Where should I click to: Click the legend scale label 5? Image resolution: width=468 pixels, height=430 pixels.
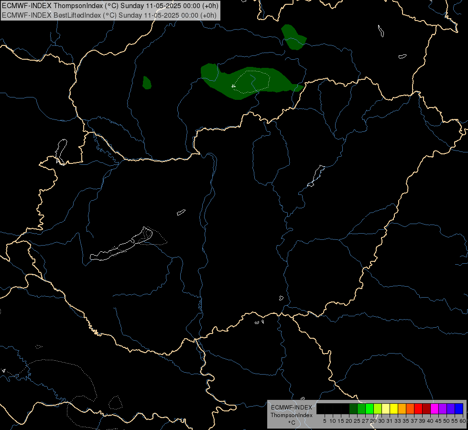325,421
